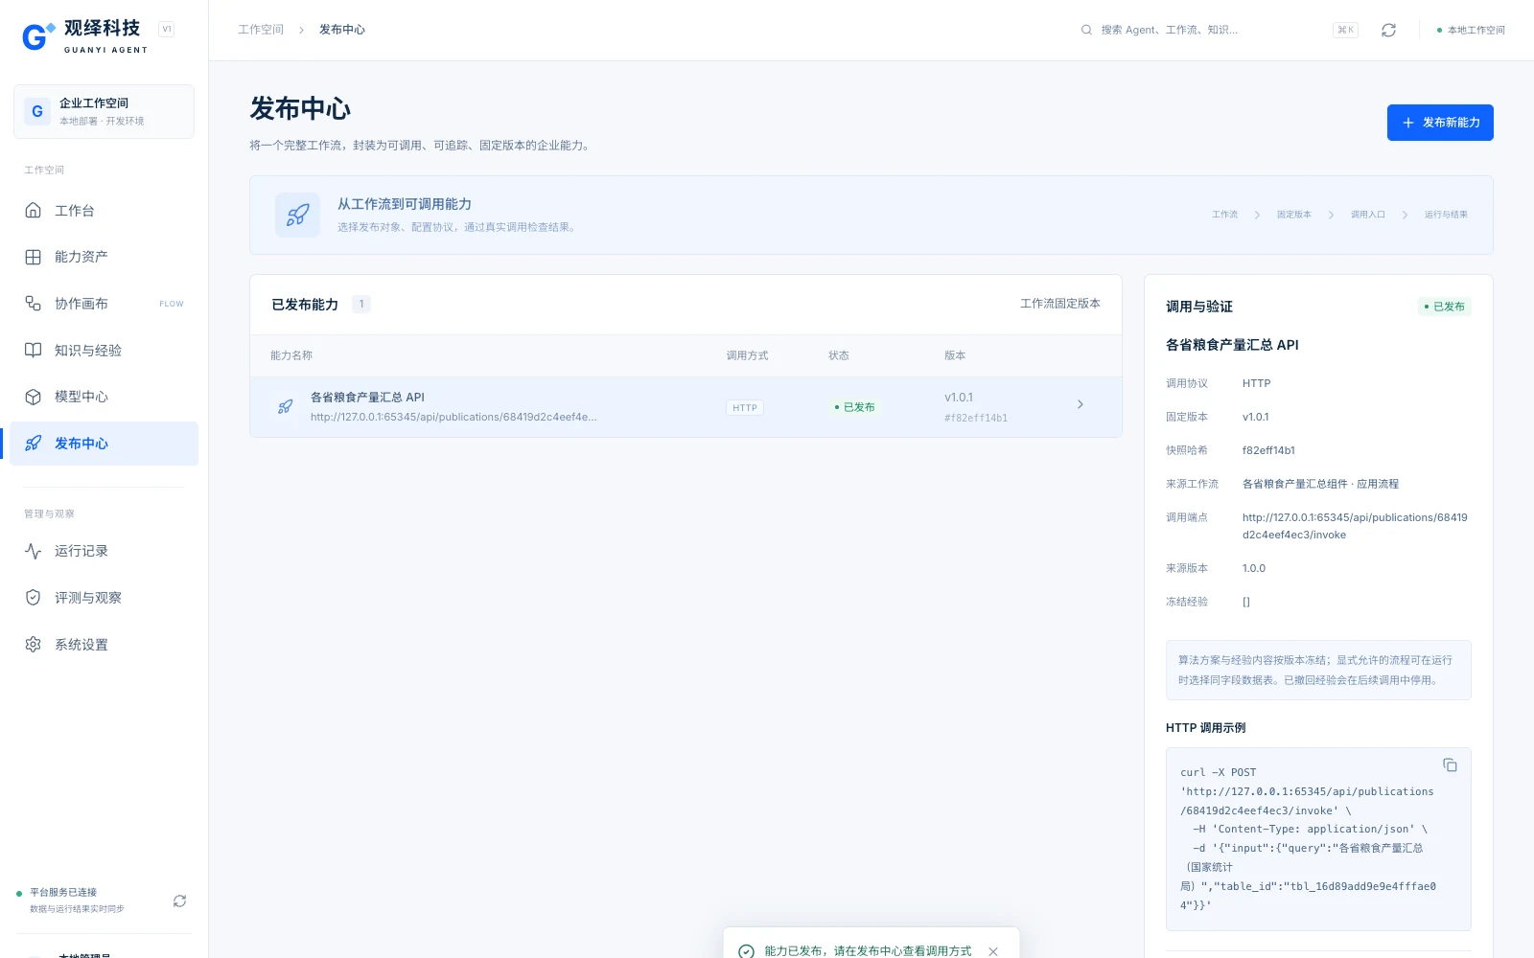
Task: Click the 模型中心 cube icon
Action: (x=33, y=397)
